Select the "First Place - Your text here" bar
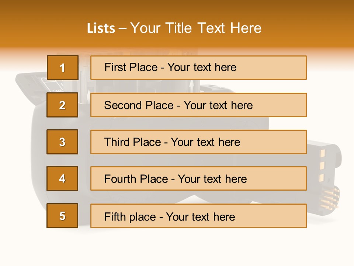Screen dimensions: 354x266 [x=198, y=68]
